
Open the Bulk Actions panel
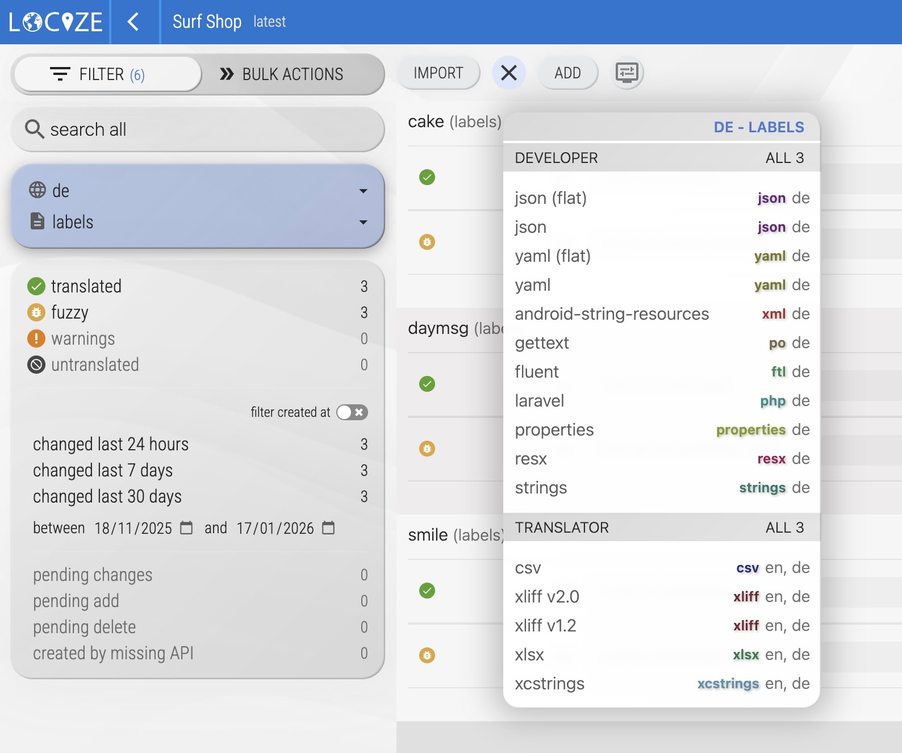tap(282, 74)
